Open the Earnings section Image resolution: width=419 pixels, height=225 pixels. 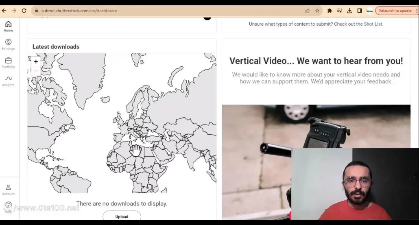coord(8,44)
